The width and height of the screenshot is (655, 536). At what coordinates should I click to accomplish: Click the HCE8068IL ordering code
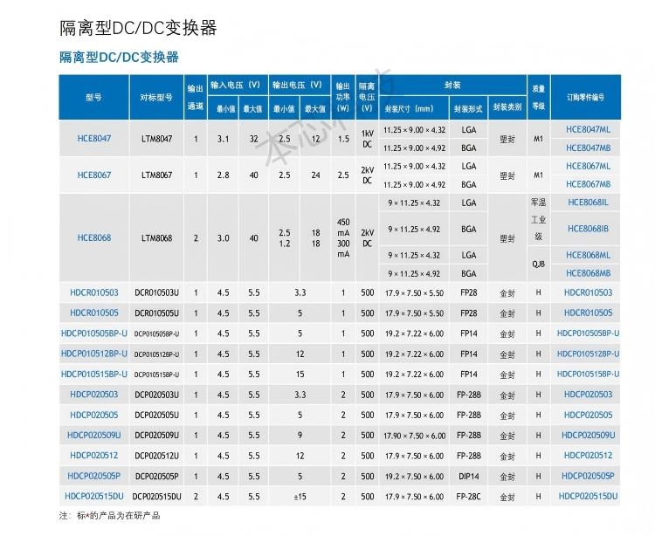coord(588,202)
